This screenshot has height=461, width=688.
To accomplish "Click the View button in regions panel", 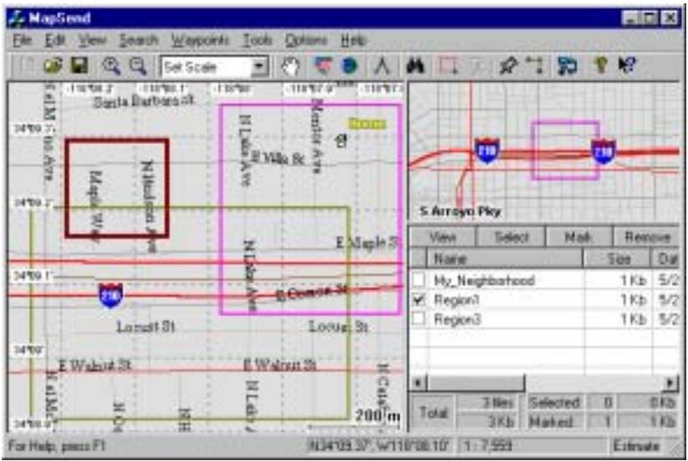I will [443, 238].
